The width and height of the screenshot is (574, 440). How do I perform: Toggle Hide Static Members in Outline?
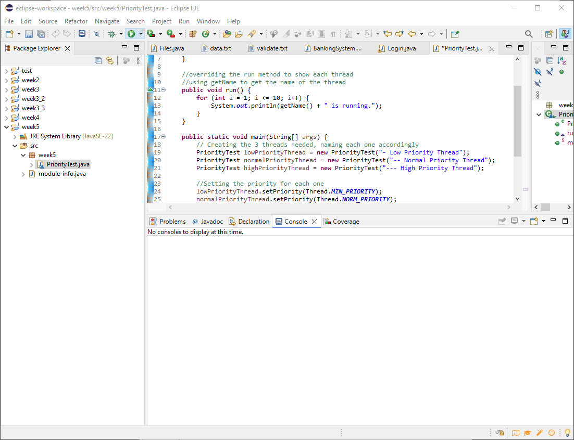click(x=550, y=72)
